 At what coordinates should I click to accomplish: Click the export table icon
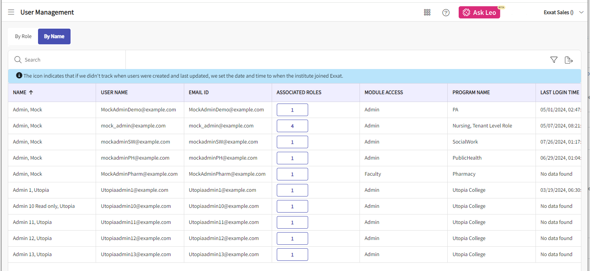pos(568,60)
